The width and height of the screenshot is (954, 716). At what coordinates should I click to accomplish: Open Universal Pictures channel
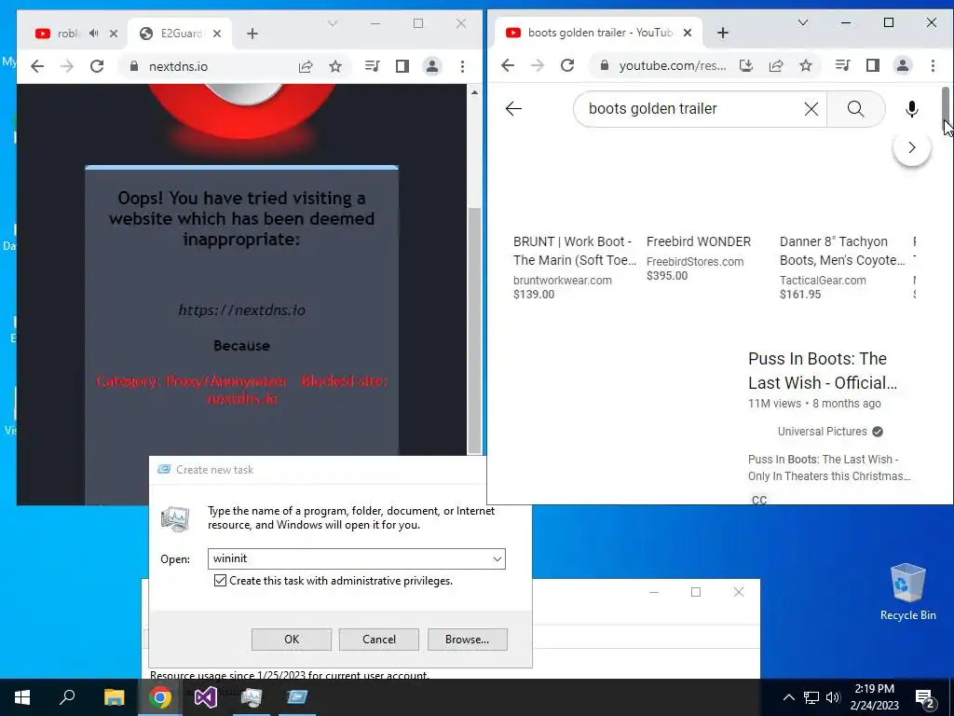coord(822,432)
